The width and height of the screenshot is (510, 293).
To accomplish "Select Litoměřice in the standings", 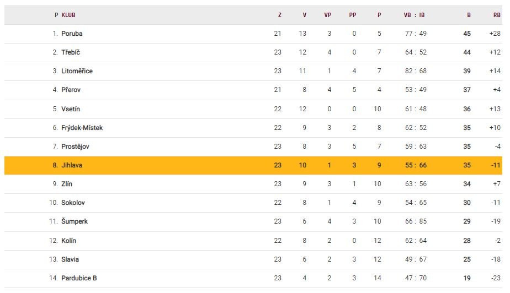I will 77,71.
